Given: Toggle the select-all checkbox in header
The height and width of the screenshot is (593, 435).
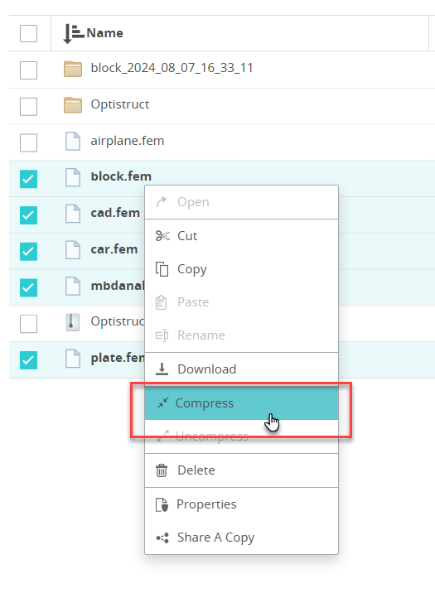Looking at the screenshot, I should click(28, 33).
